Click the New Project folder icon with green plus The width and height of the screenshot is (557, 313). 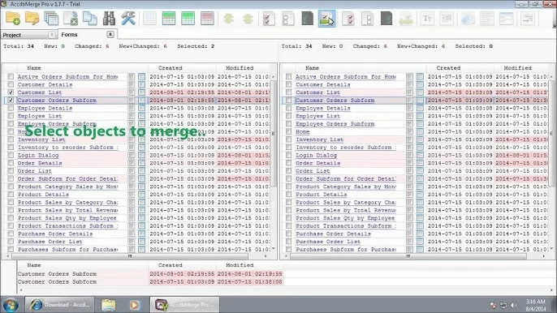click(13, 18)
